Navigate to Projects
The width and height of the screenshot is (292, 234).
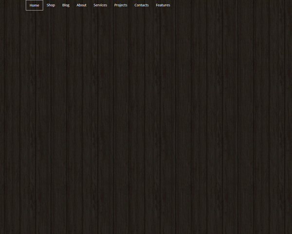121,5
